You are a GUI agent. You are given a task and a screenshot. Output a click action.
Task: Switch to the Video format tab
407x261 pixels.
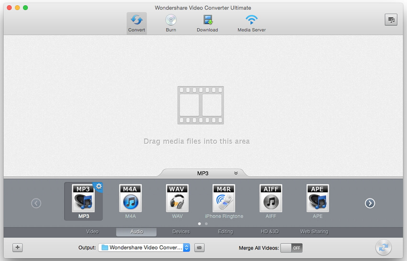tap(92, 231)
